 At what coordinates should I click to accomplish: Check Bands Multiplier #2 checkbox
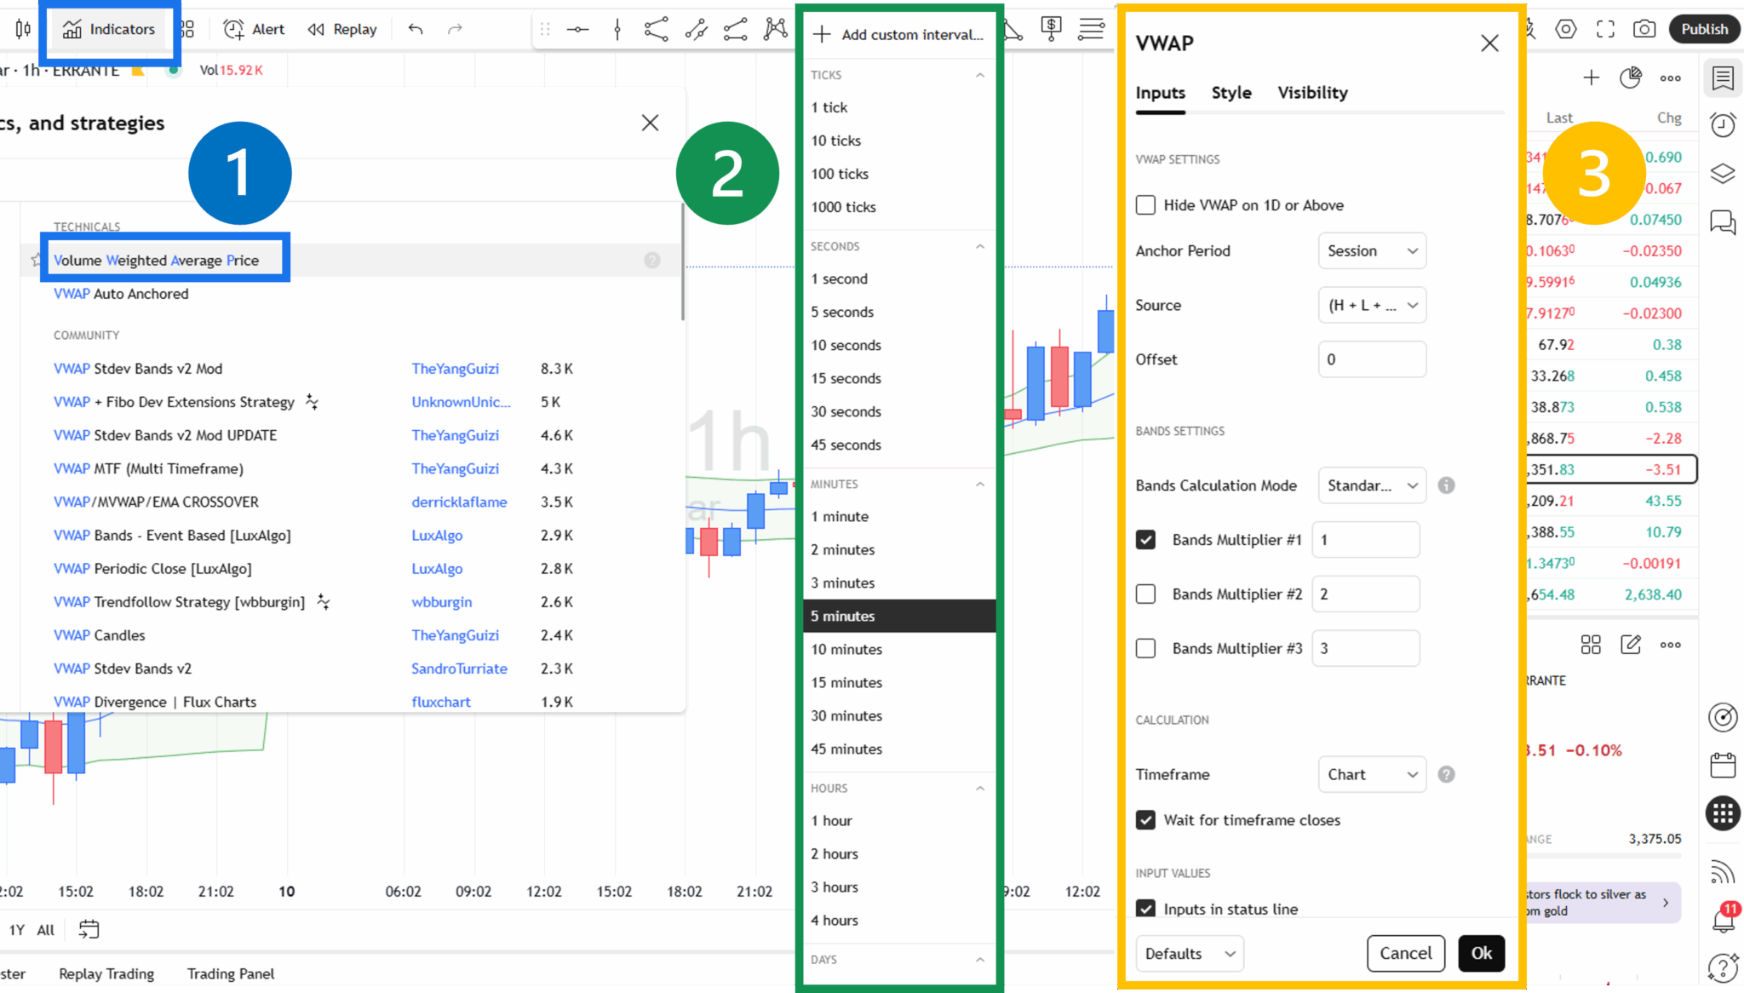tap(1145, 594)
